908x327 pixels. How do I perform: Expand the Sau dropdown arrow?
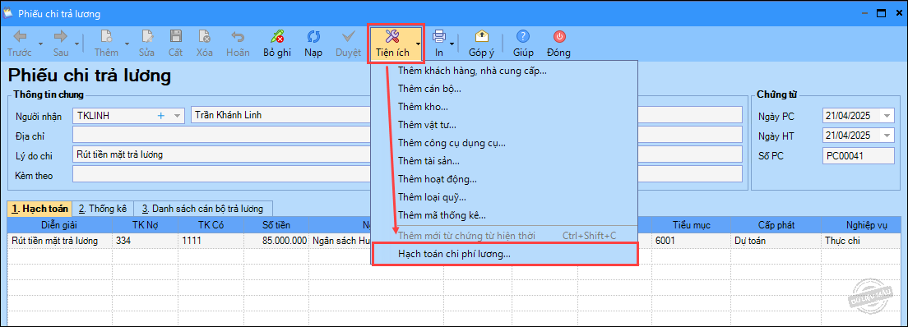77,44
